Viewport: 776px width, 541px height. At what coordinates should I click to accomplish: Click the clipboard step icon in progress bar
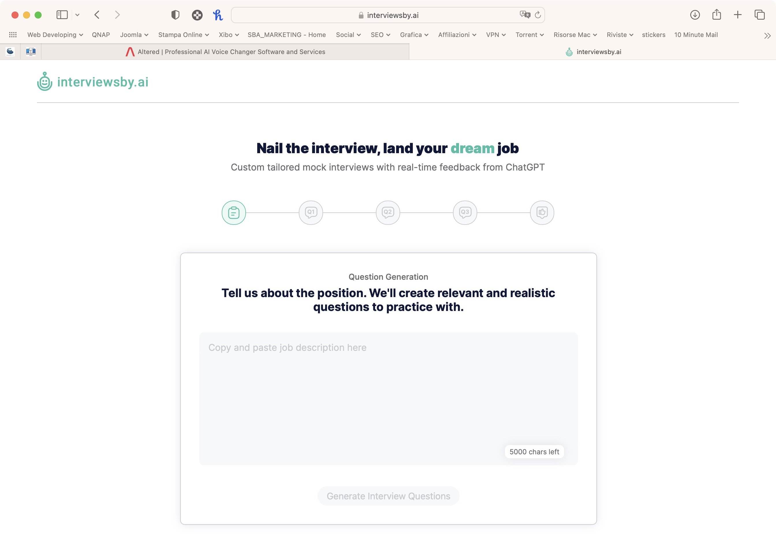(x=234, y=212)
